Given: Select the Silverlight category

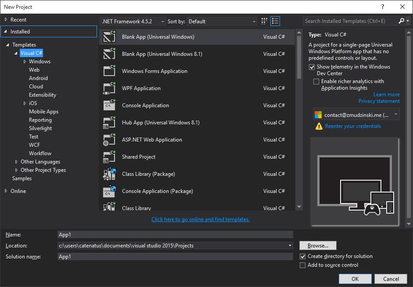Looking at the screenshot, I should tap(40, 128).
